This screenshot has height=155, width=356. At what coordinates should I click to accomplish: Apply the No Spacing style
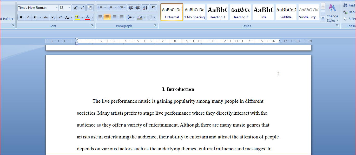[195, 12]
